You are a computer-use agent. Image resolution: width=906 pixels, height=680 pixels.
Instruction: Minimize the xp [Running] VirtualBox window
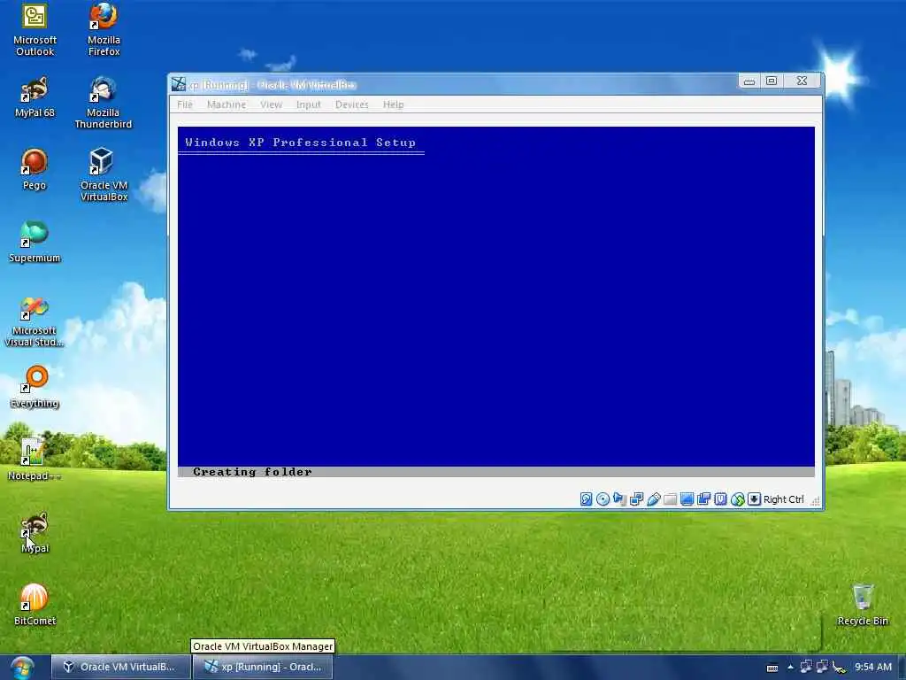coord(749,81)
